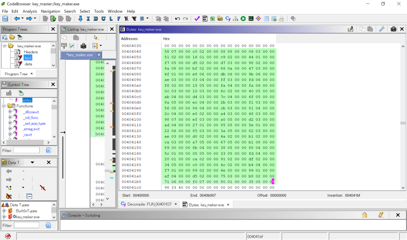Open the Data Type Manager menu arrow
The image size is (407, 240).
click(x=32, y=162)
